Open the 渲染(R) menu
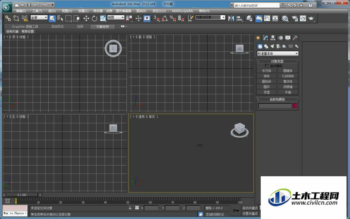 (x=141, y=11)
